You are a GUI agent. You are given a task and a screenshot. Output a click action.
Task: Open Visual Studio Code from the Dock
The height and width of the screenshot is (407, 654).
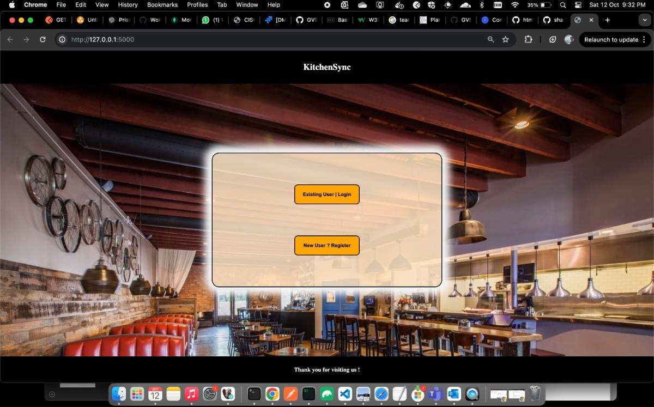click(344, 393)
